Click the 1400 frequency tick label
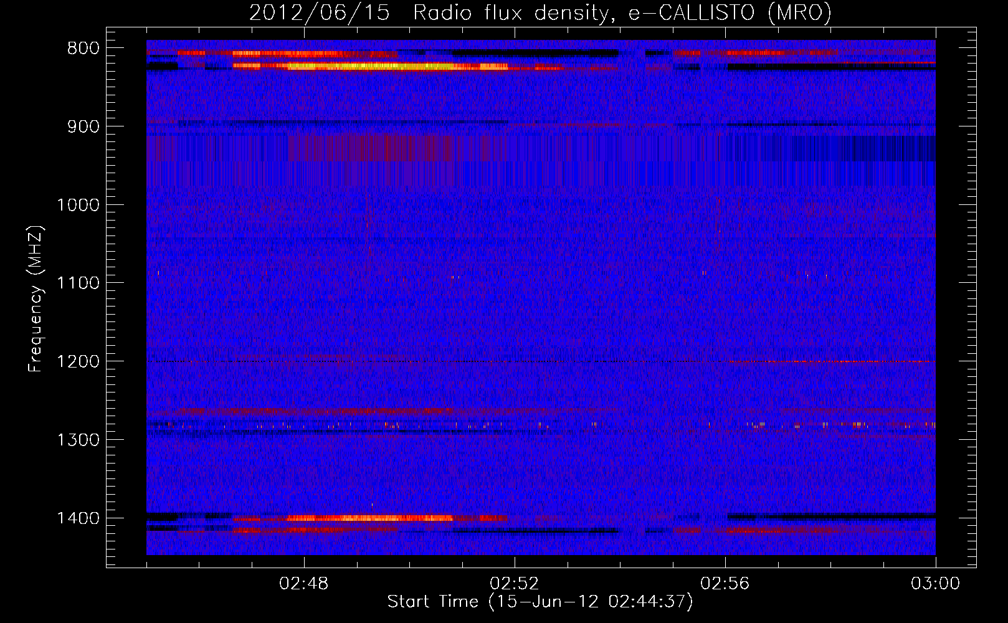Viewport: 1008px width, 623px height. tap(78, 518)
